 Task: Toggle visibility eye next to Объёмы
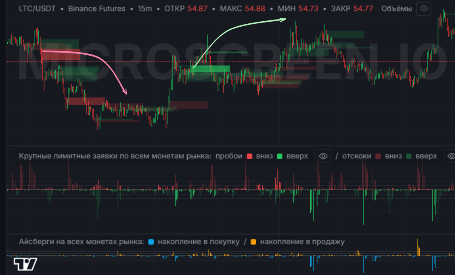tap(424, 8)
